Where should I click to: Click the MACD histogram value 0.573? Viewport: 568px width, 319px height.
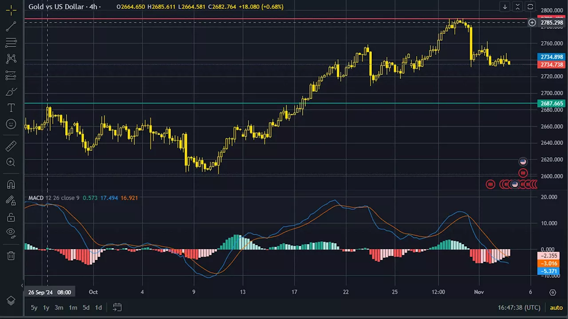click(x=90, y=198)
